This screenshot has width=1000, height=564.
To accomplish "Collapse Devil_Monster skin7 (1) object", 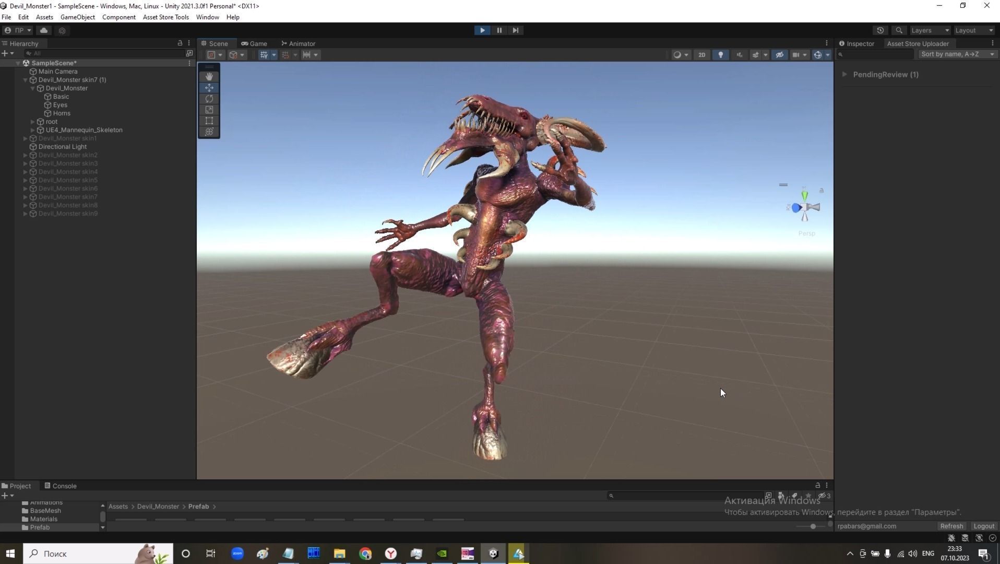I will (x=25, y=80).
